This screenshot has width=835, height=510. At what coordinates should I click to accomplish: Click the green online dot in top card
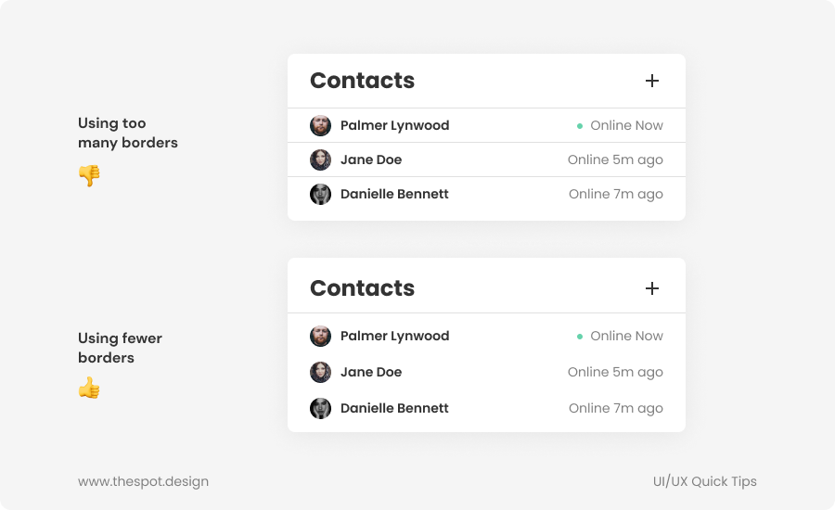580,125
